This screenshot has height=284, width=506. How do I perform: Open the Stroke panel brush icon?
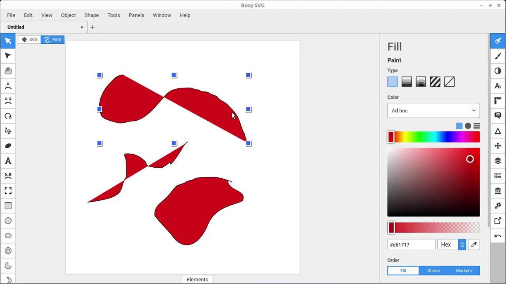click(x=498, y=56)
